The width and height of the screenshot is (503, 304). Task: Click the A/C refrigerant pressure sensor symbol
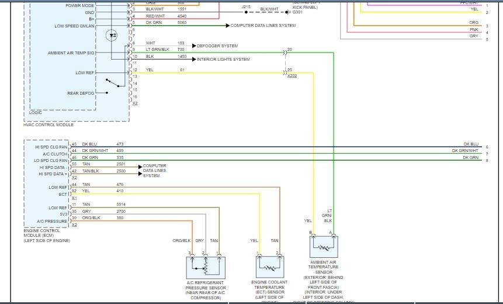tap(205, 267)
